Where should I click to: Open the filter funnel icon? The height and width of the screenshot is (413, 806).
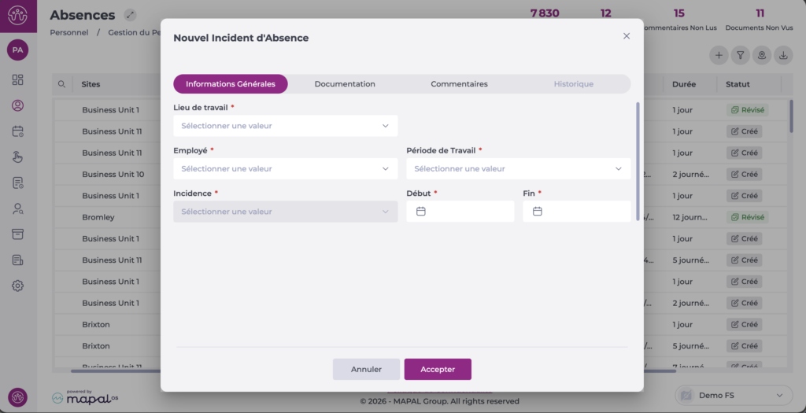pyautogui.click(x=740, y=55)
